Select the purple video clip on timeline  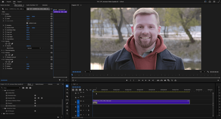point(141,102)
